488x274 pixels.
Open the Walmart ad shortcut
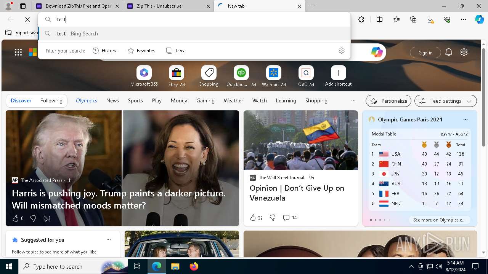(x=273, y=76)
